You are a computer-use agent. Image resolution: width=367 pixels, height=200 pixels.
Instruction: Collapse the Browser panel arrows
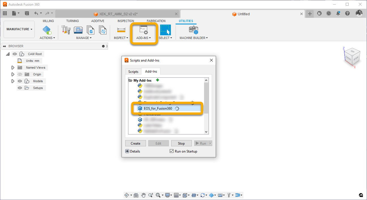pos(4,46)
